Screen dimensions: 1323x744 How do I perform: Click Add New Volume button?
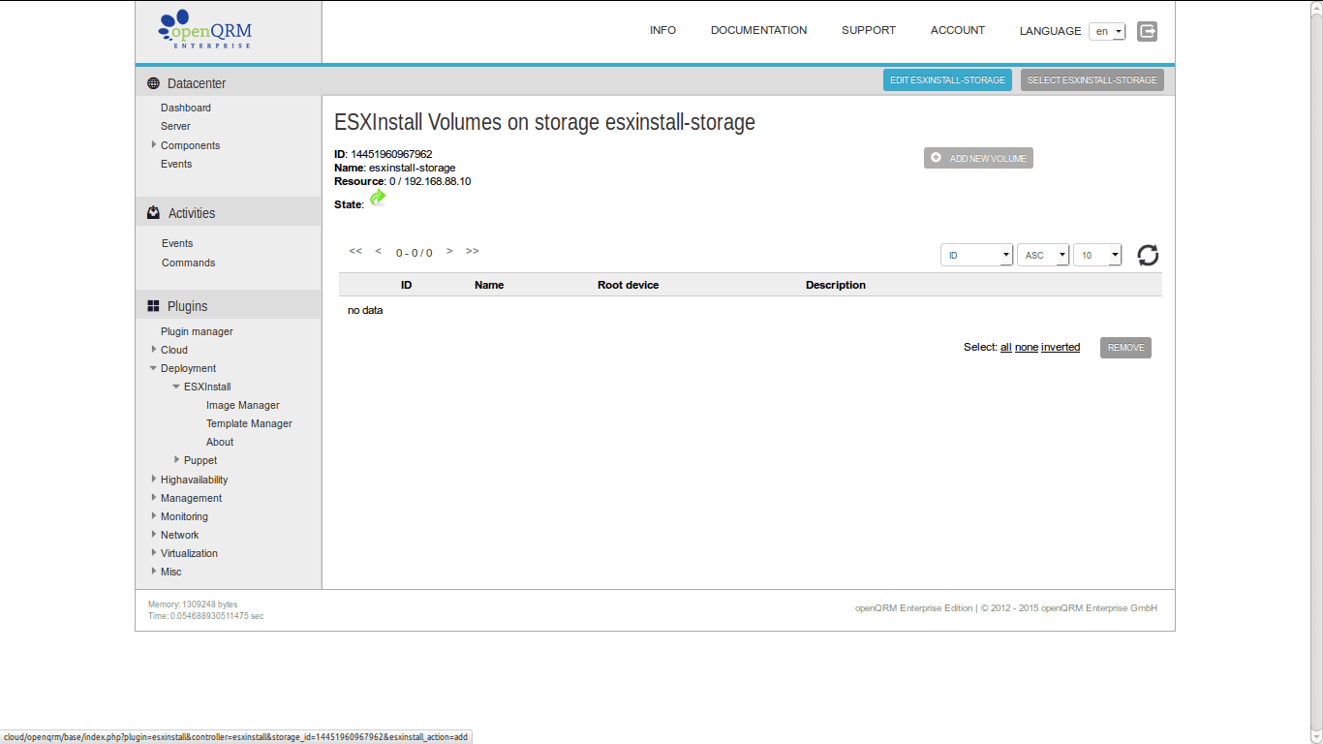pos(978,158)
